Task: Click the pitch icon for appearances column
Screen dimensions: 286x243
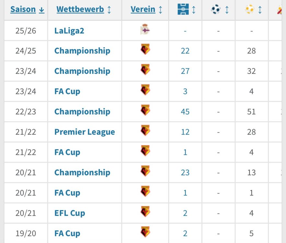Action: click(x=183, y=10)
